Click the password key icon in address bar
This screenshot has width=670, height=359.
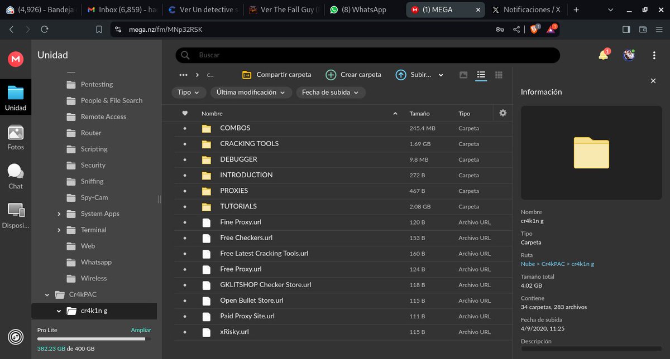click(500, 30)
